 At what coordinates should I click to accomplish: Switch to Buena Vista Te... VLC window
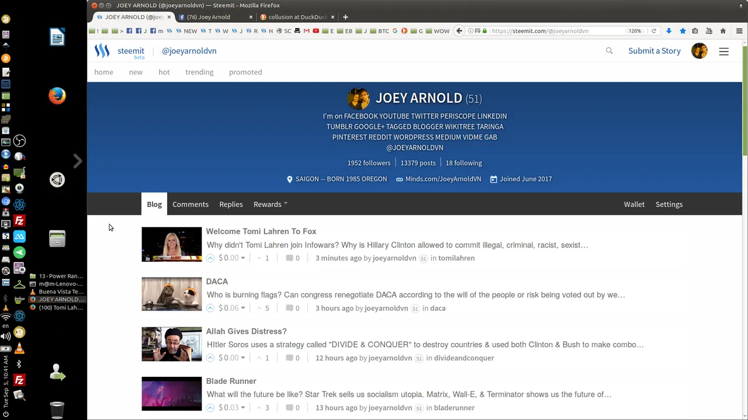click(57, 292)
